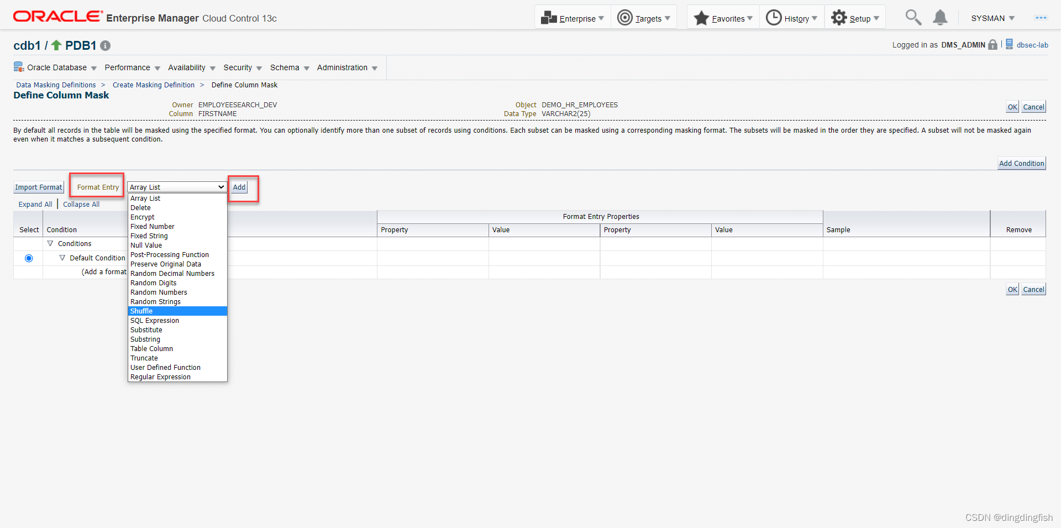Screen dimensions: 1061x528
Task: Click the Oracle logo
Action: (58, 17)
